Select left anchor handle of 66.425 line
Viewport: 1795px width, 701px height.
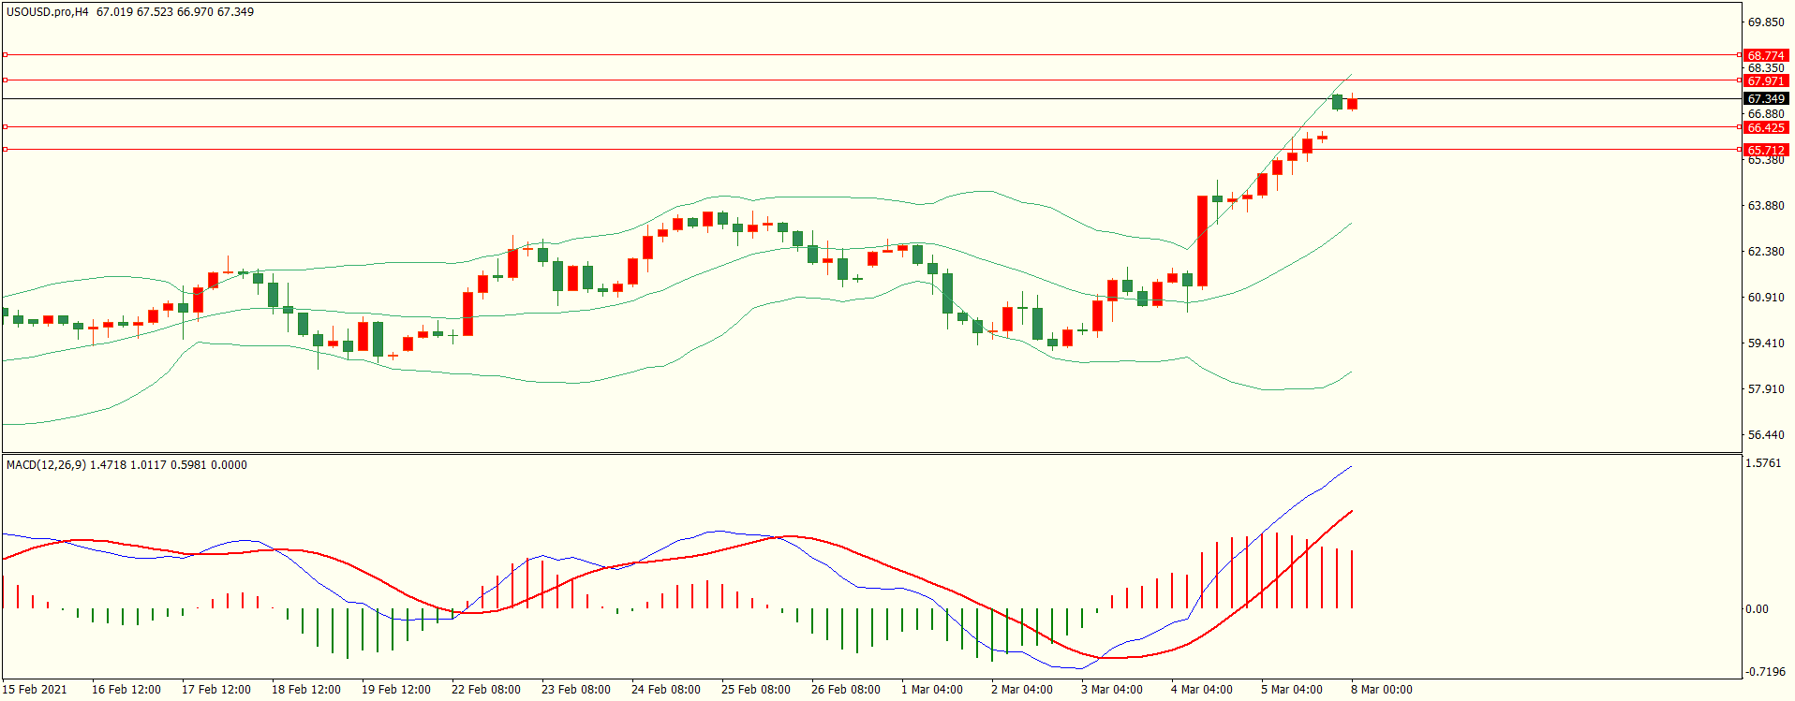click(6, 126)
